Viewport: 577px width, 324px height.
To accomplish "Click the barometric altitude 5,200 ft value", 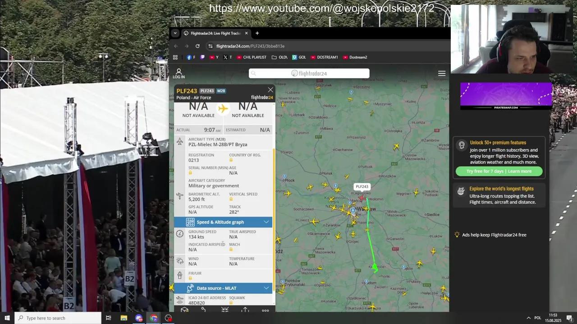I will tap(197, 199).
